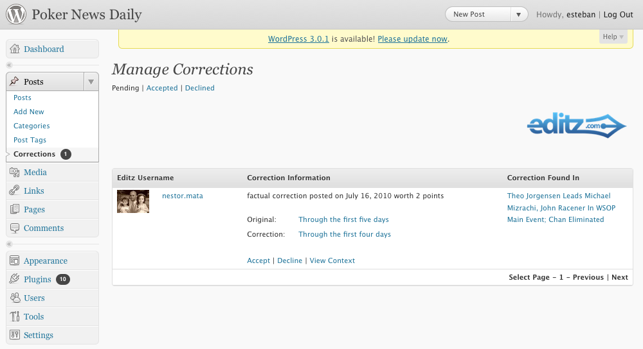Click the Plugins plug icon
The image size is (643, 349).
tap(15, 279)
